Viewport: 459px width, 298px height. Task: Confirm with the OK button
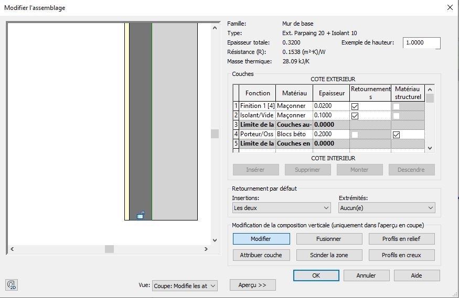(316, 275)
